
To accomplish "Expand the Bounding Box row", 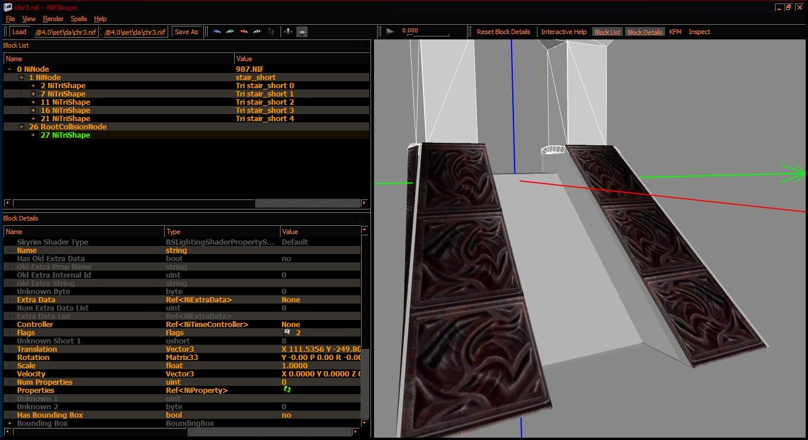I will coord(10,423).
